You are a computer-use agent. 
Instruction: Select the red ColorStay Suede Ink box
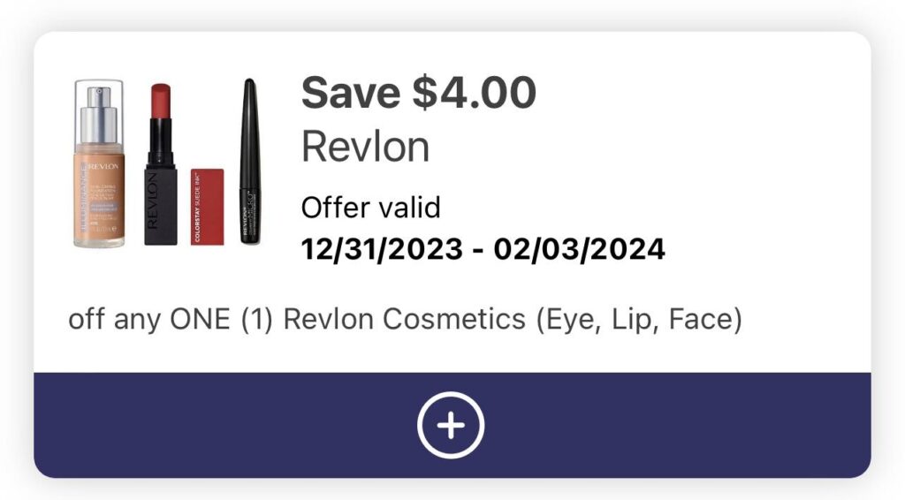pyautogui.click(x=208, y=206)
